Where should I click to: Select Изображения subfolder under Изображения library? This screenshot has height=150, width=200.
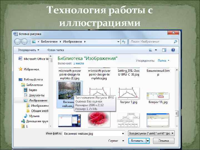(40, 106)
